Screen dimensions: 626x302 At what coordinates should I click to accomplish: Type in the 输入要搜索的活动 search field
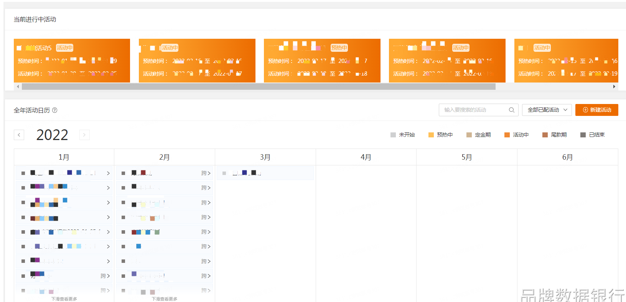[x=474, y=110]
